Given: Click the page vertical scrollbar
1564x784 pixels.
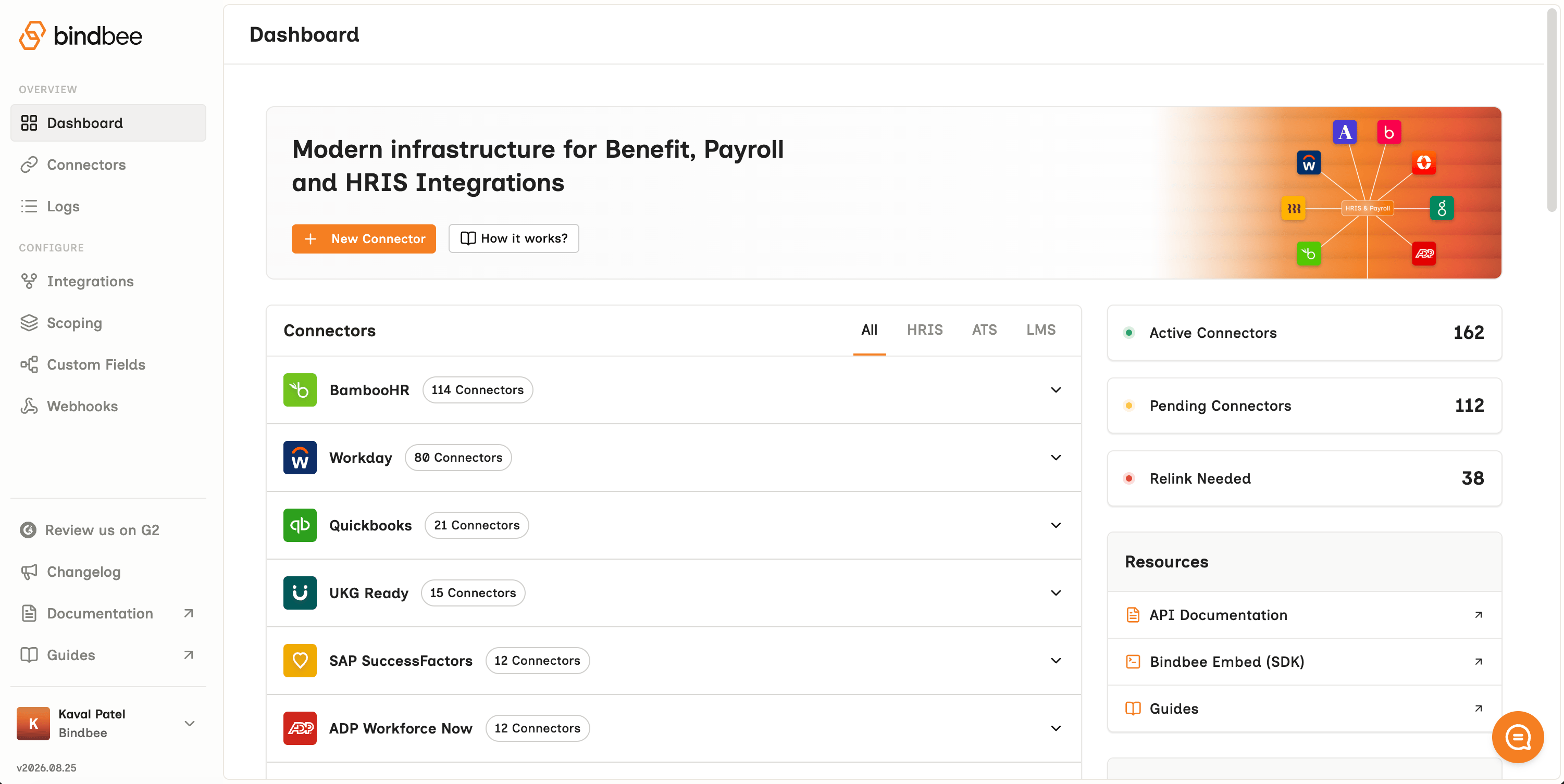Looking at the screenshot, I should (x=1552, y=109).
